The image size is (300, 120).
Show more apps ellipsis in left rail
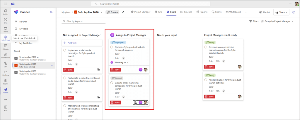(6, 99)
